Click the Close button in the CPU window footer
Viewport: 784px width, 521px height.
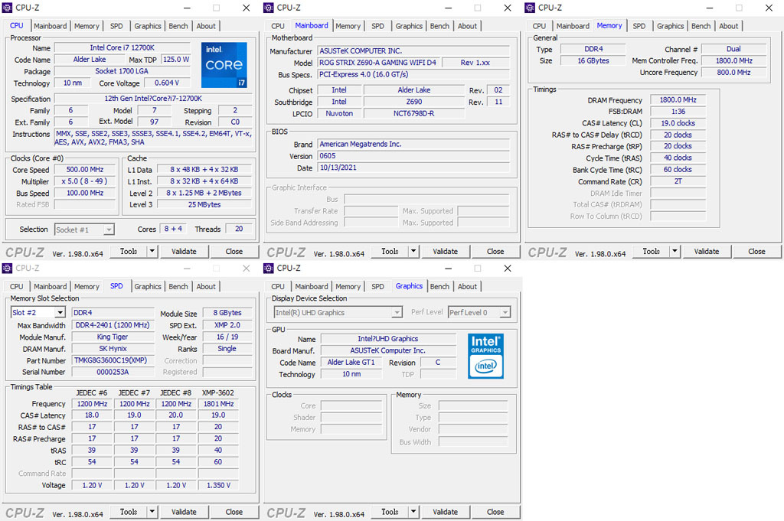(234, 251)
